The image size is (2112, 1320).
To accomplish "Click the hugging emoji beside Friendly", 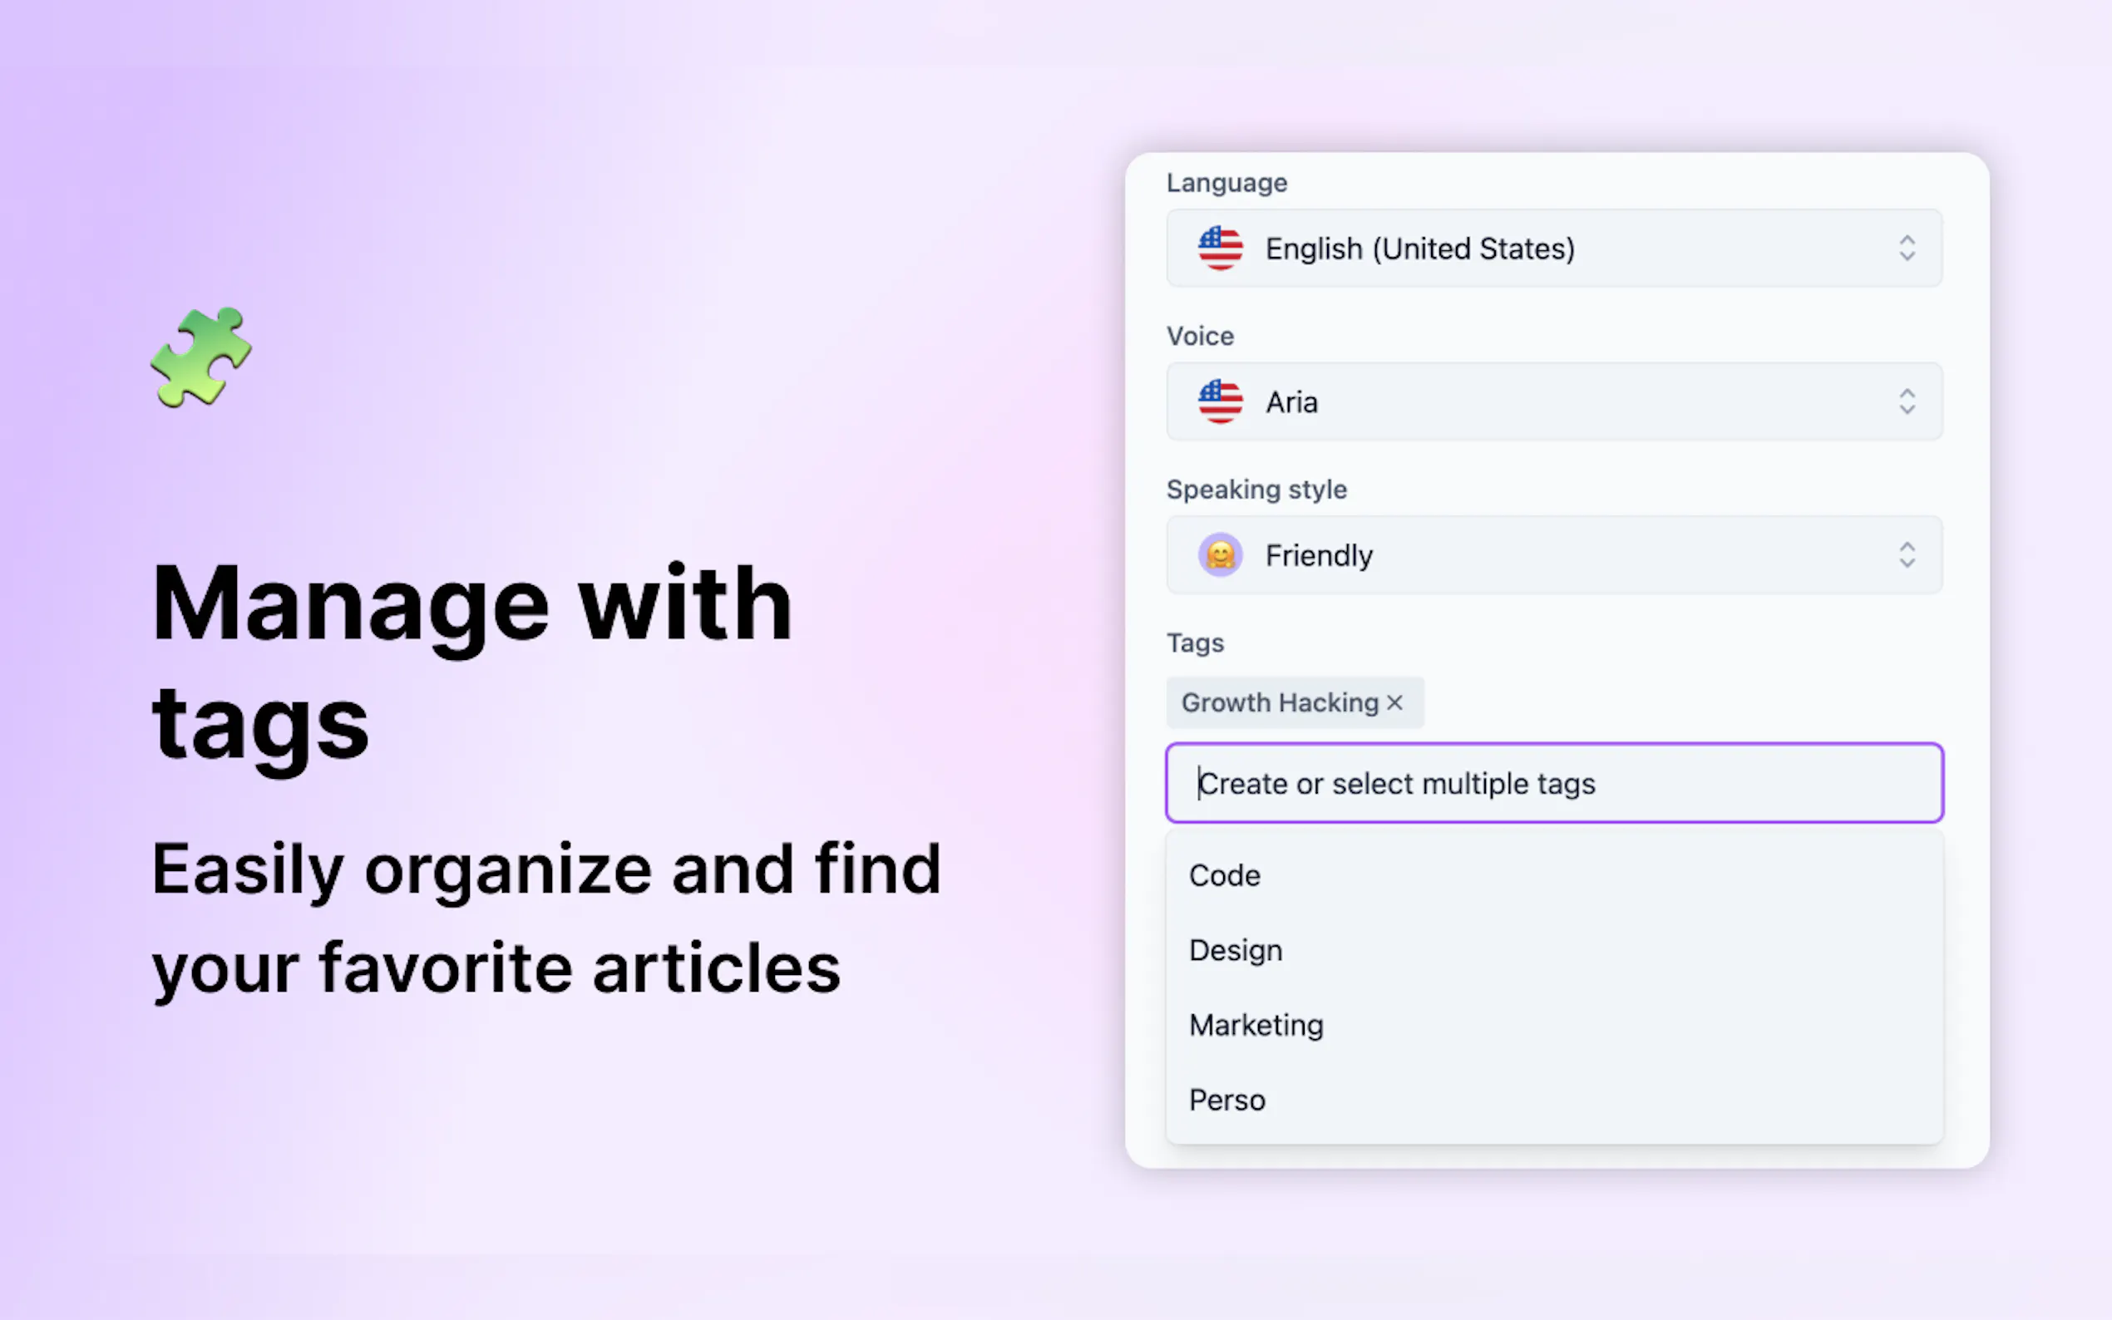I will coord(1220,555).
